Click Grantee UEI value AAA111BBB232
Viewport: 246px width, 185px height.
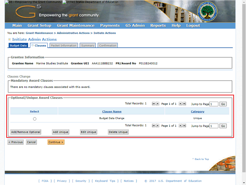(x=102, y=63)
